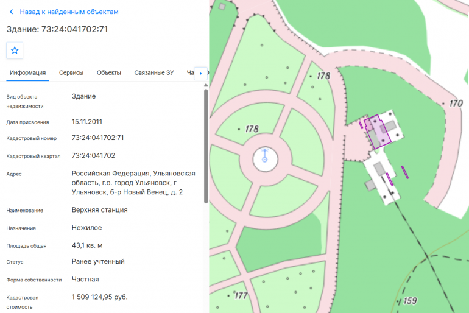Screen dimensions: 469x313
Task: Click gray building below the station
Action: (x=379, y=169)
